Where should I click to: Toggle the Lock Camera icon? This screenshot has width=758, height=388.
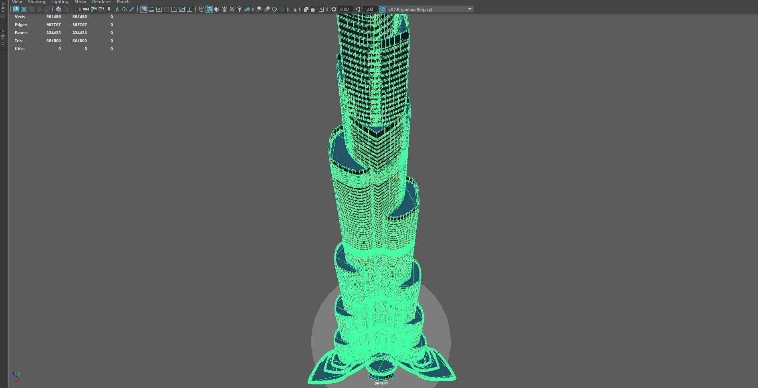click(x=93, y=9)
